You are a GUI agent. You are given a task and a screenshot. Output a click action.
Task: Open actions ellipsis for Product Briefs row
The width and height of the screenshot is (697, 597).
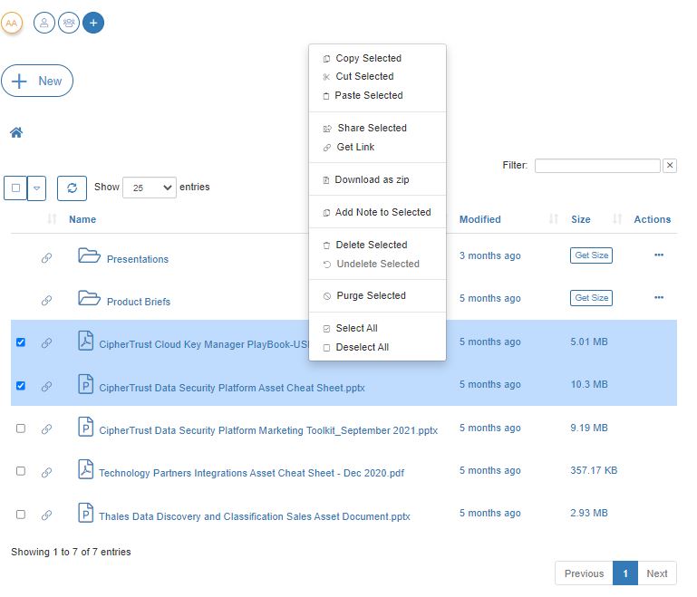click(659, 297)
